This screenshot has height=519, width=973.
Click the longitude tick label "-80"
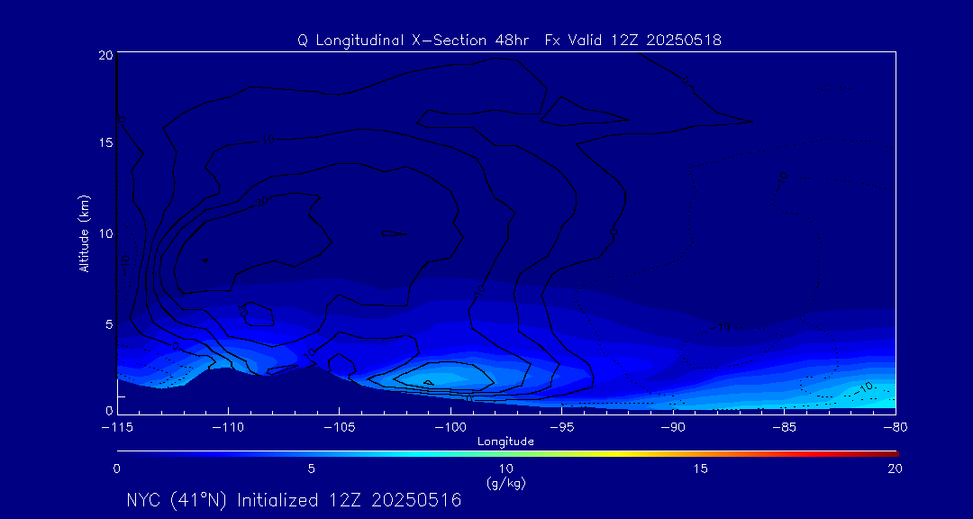coord(896,427)
